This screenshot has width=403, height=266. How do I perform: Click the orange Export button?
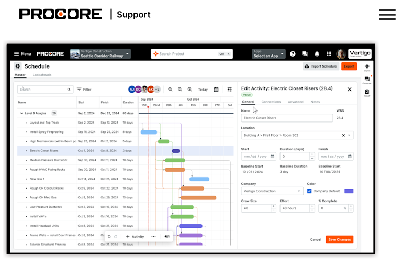click(349, 66)
